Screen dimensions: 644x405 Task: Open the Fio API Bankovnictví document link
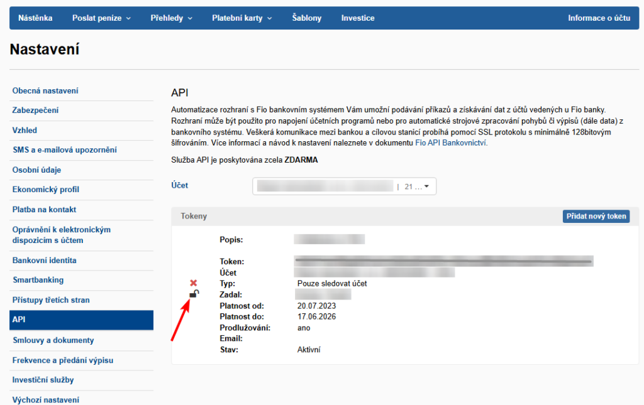click(x=451, y=143)
